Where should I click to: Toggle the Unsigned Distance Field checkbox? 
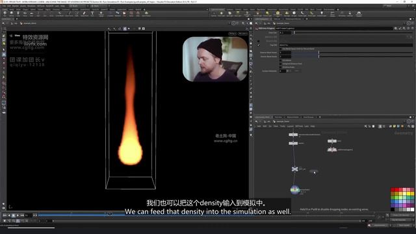pos(281,64)
